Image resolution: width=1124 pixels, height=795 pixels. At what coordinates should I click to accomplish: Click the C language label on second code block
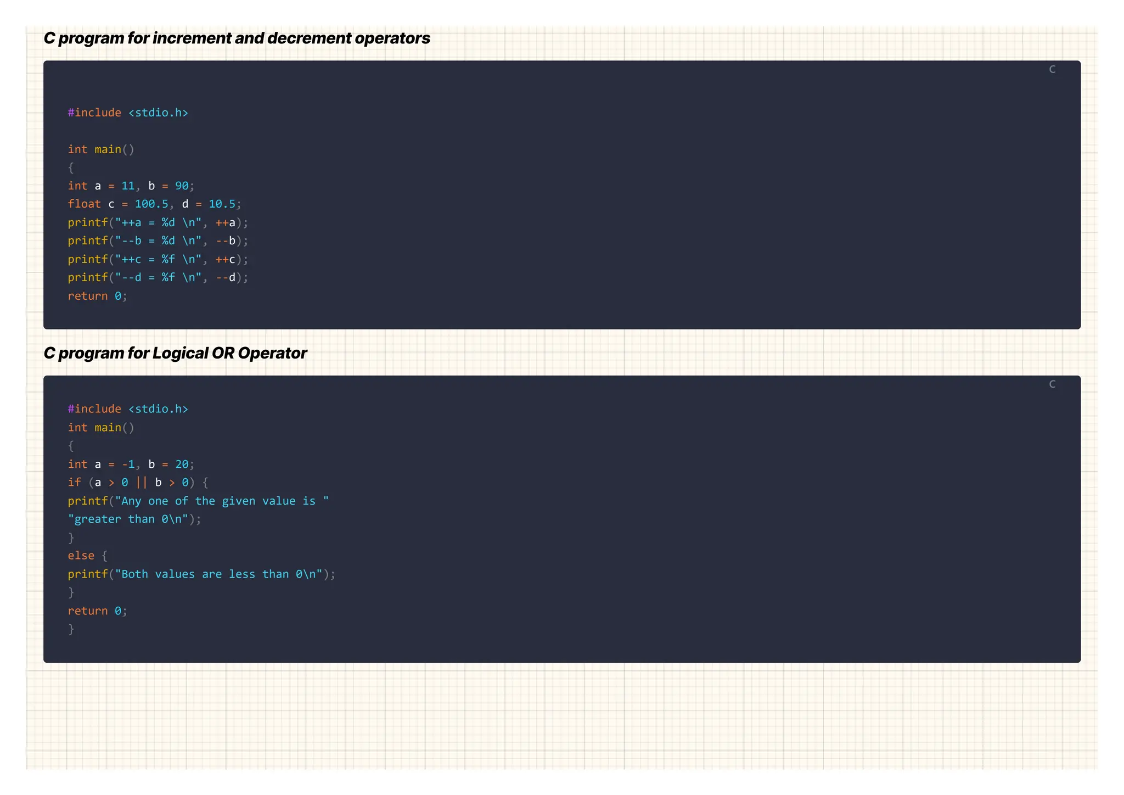click(x=1052, y=384)
